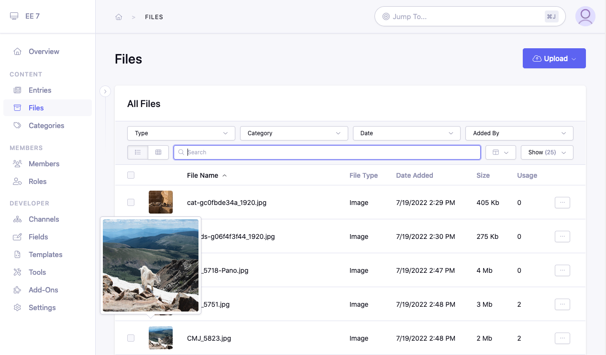Viewport: 606px width, 355px height.
Task: Click the Roles user-lock icon
Action: (x=17, y=182)
